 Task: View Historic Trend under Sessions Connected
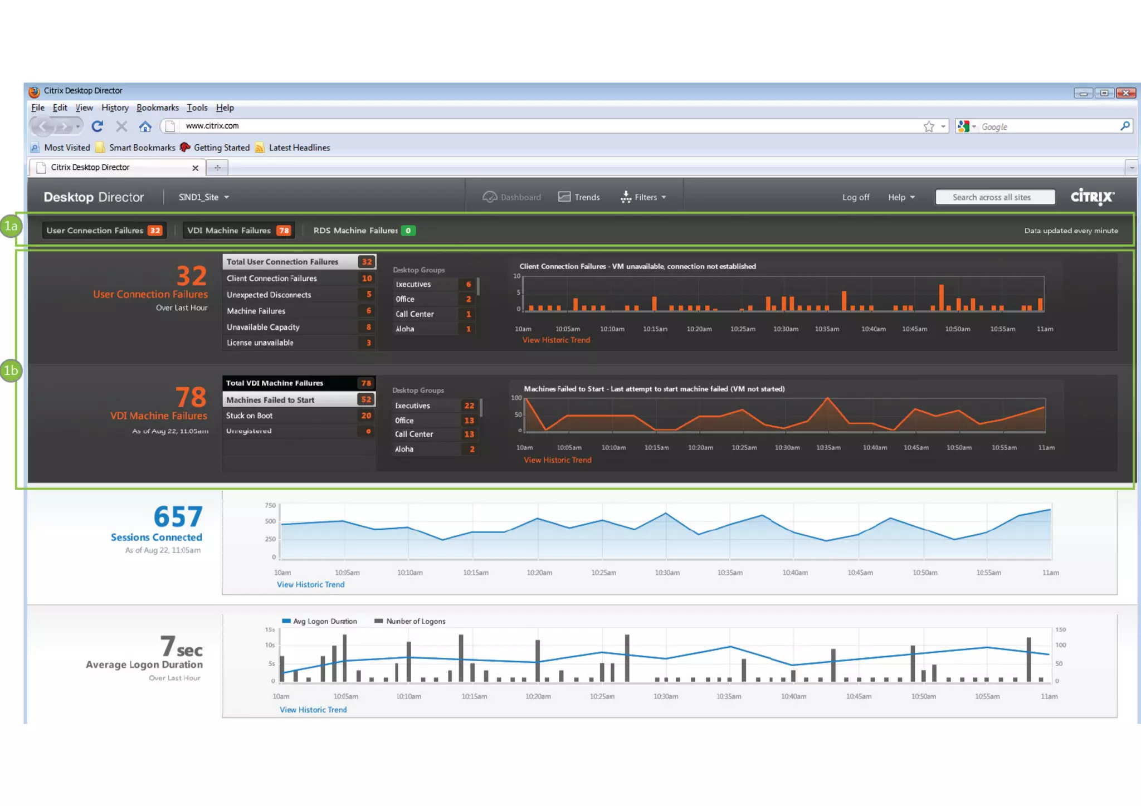coord(310,584)
